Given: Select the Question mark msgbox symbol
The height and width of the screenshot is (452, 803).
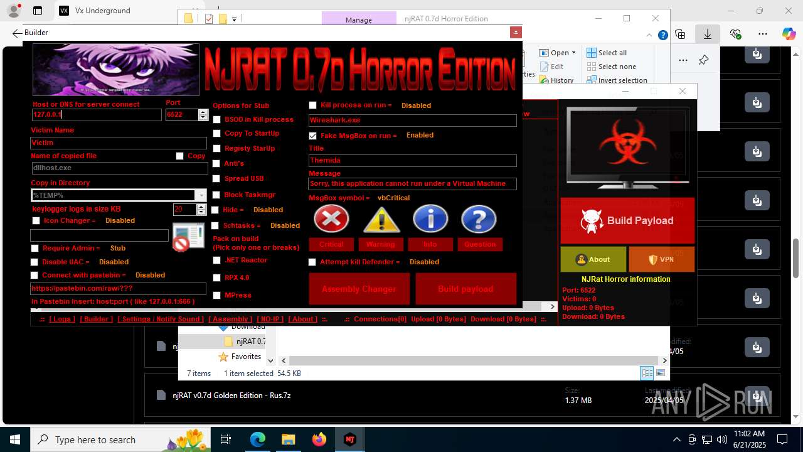Looking at the screenshot, I should point(479,219).
